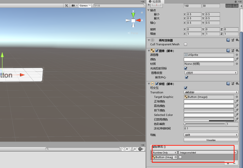Screen dimensions: 243x168
Task: Click the scene camera icon in the toolbar
Action: click(x=72, y=5)
